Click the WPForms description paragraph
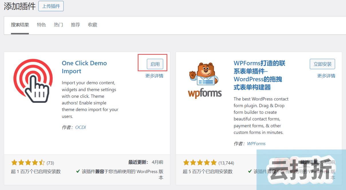The height and width of the screenshot is (190, 346). 261,116
